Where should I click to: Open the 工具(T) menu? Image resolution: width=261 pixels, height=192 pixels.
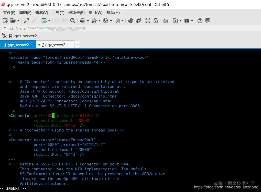[x=58, y=13]
